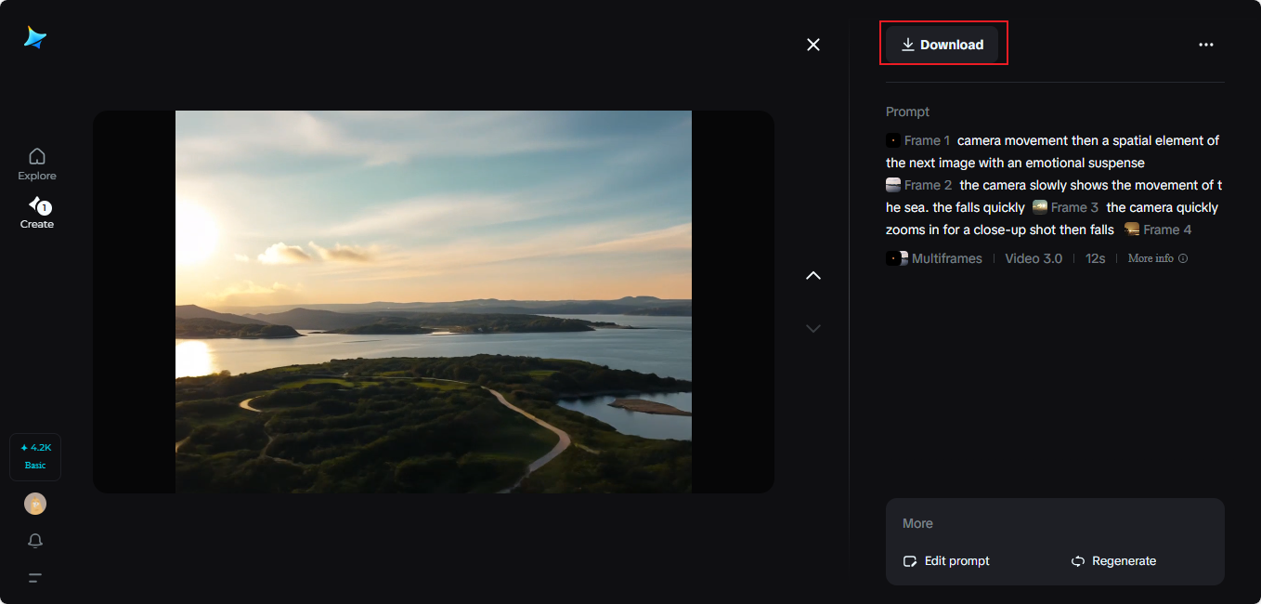Select the Frame 2 thumbnail
The width and height of the screenshot is (1261, 604).
point(892,185)
